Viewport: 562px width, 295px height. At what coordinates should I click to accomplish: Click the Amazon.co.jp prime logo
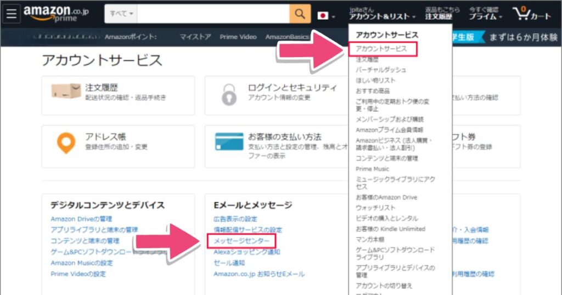(57, 14)
